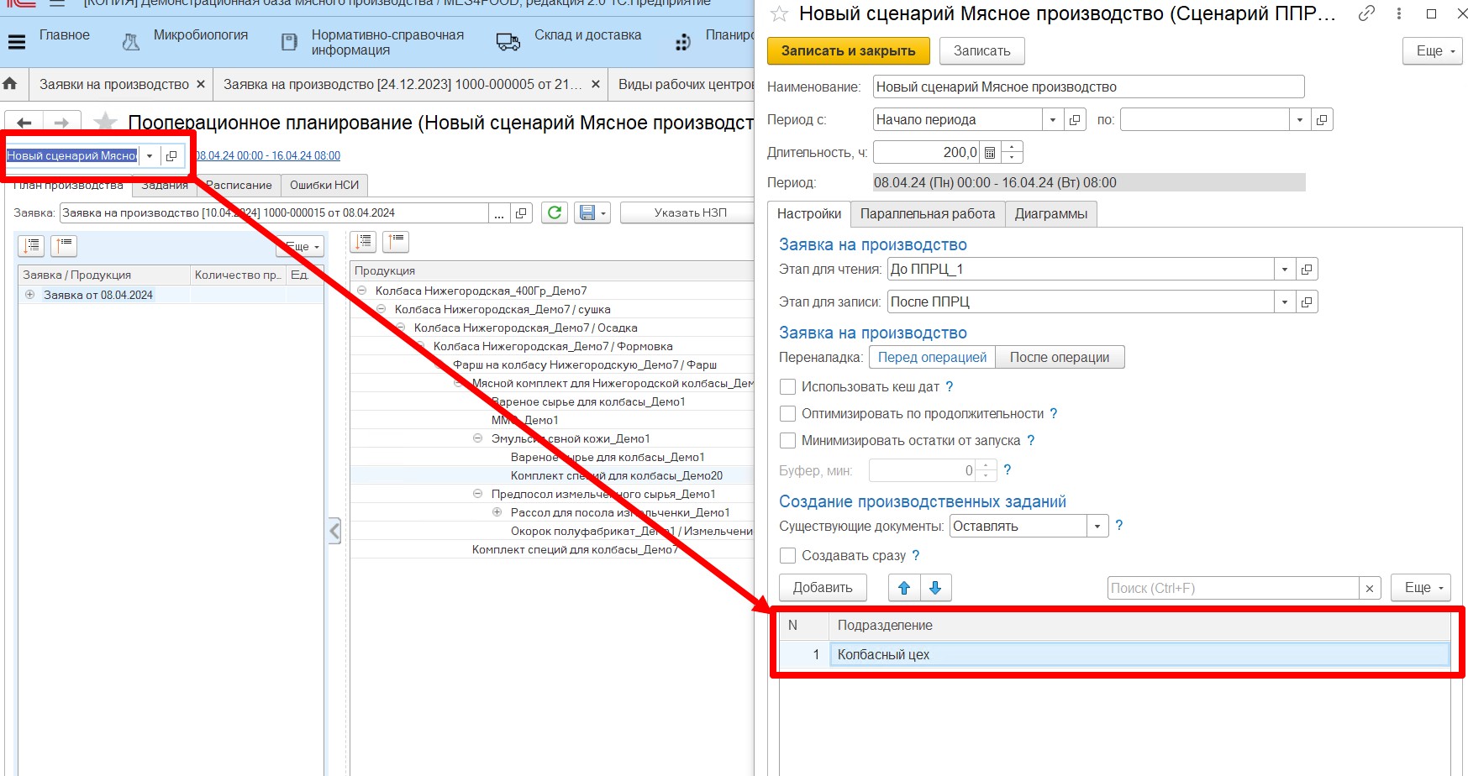This screenshot has width=1468, height=776.
Task: Click the green refresh icon next to Заявка
Action: 555,212
